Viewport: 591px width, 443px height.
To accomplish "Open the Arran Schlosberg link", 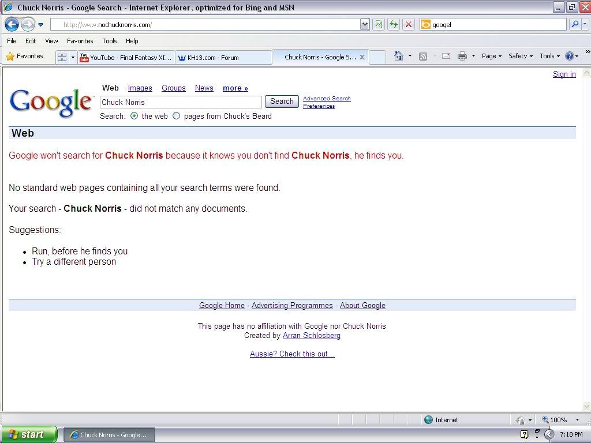I will pyautogui.click(x=311, y=336).
